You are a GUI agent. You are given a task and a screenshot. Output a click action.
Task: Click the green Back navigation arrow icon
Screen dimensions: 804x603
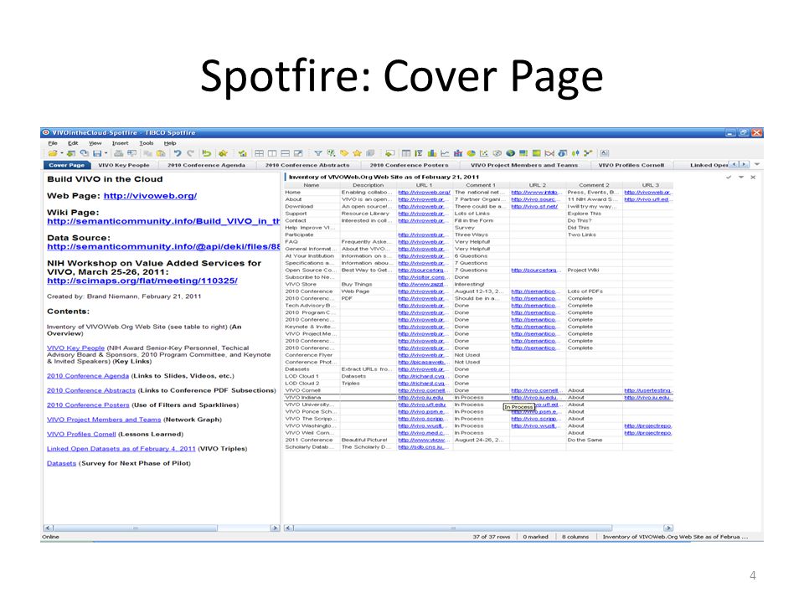click(x=207, y=153)
